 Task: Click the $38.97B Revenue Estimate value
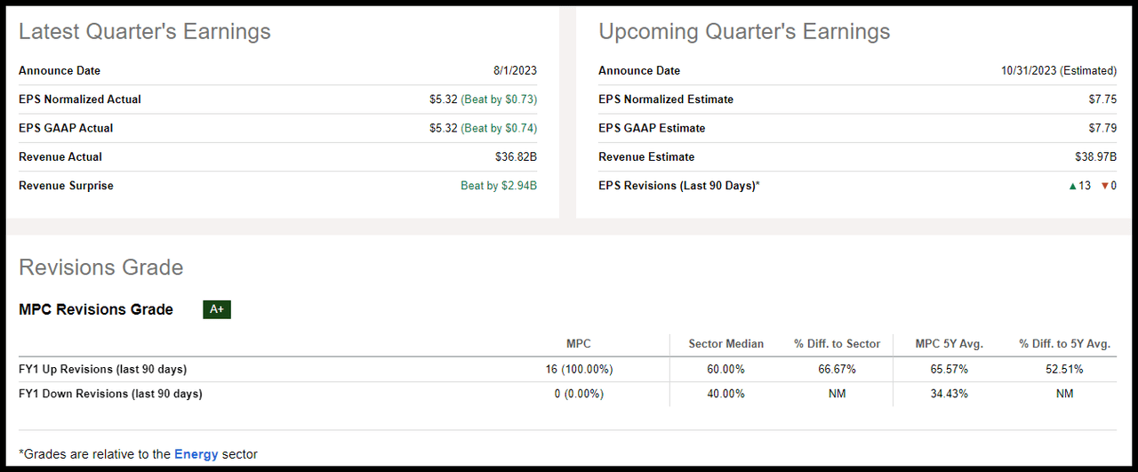[x=1095, y=156]
